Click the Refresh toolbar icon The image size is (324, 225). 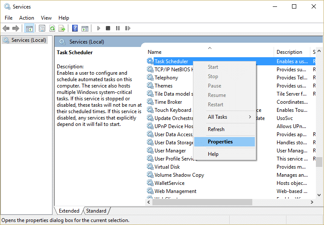52,28
